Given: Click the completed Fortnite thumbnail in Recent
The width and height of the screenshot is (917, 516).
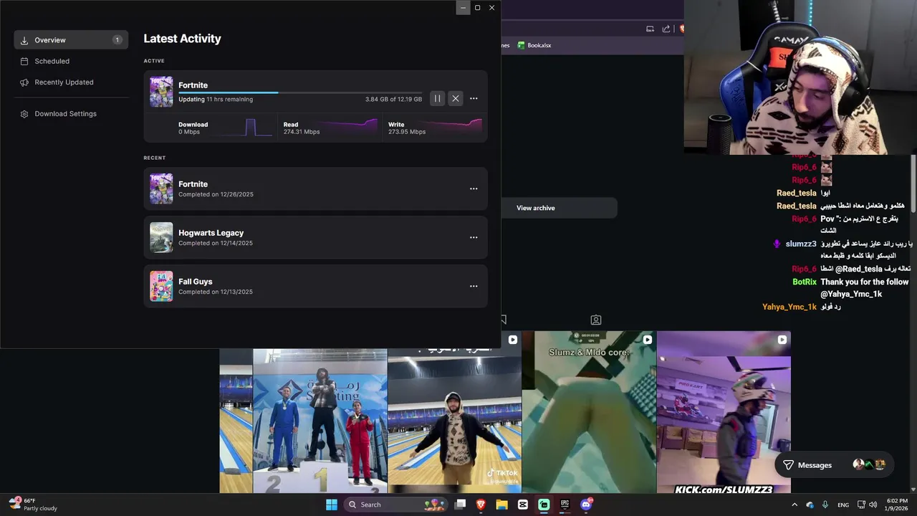Looking at the screenshot, I should (x=161, y=188).
